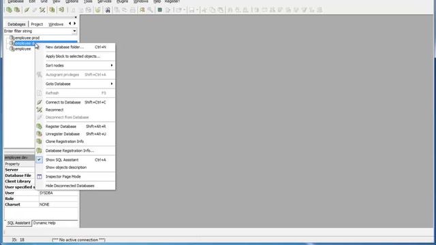Click the Register Database icon in the context menu

pos(40,127)
